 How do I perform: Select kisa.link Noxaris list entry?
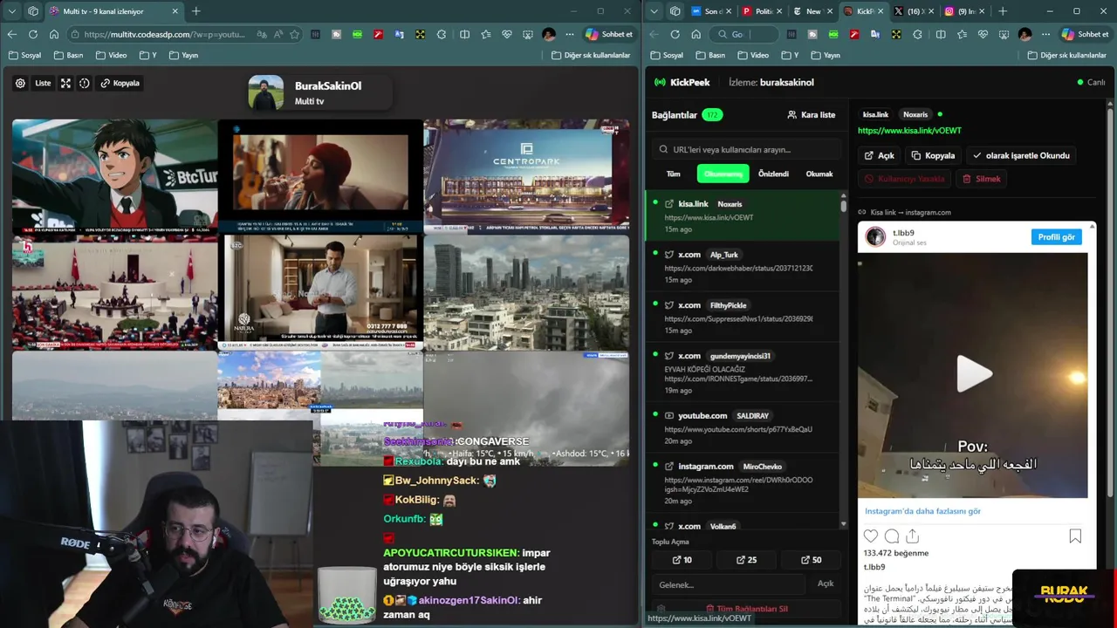pyautogui.click(x=743, y=215)
